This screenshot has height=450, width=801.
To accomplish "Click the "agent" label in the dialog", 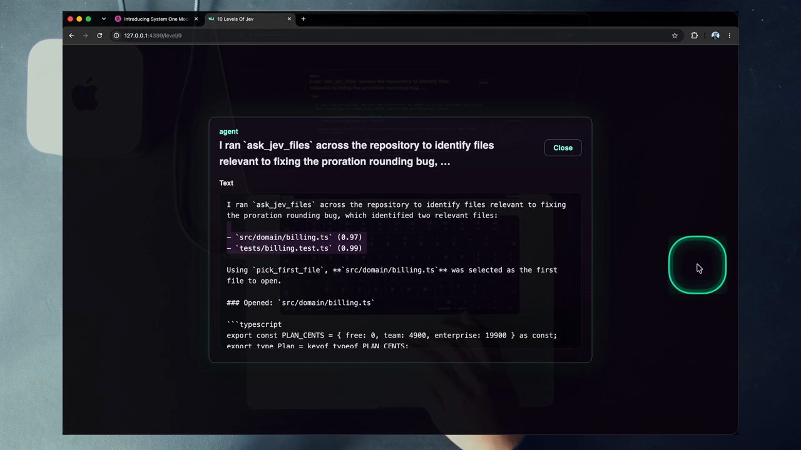I will click(228, 131).
